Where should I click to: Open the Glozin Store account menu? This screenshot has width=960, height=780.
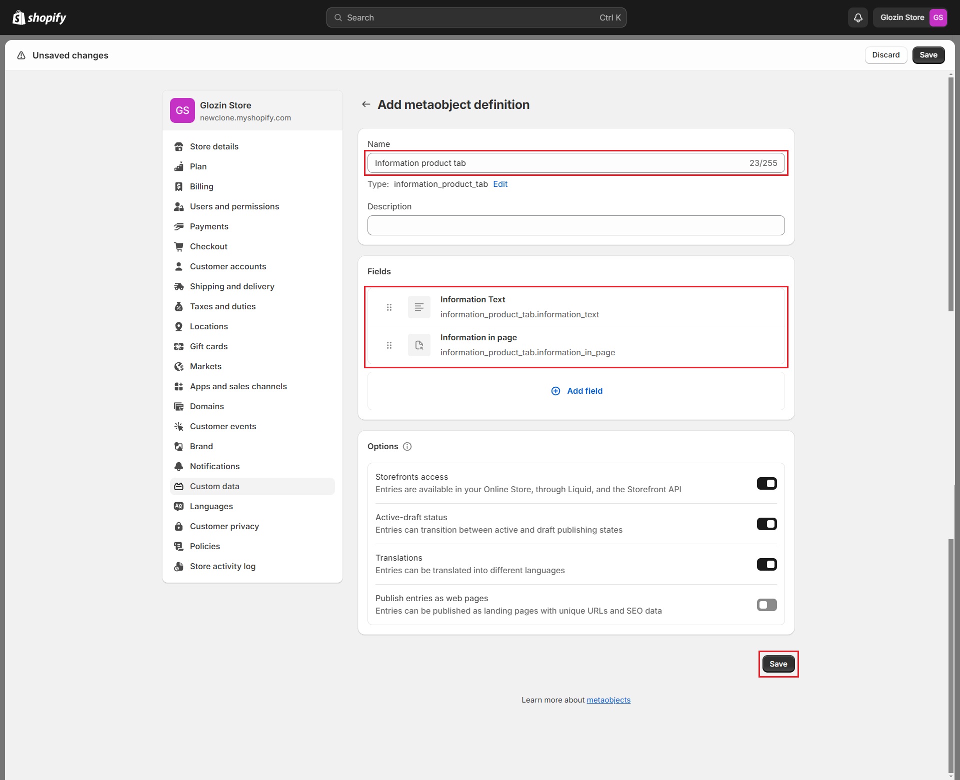[x=910, y=17]
